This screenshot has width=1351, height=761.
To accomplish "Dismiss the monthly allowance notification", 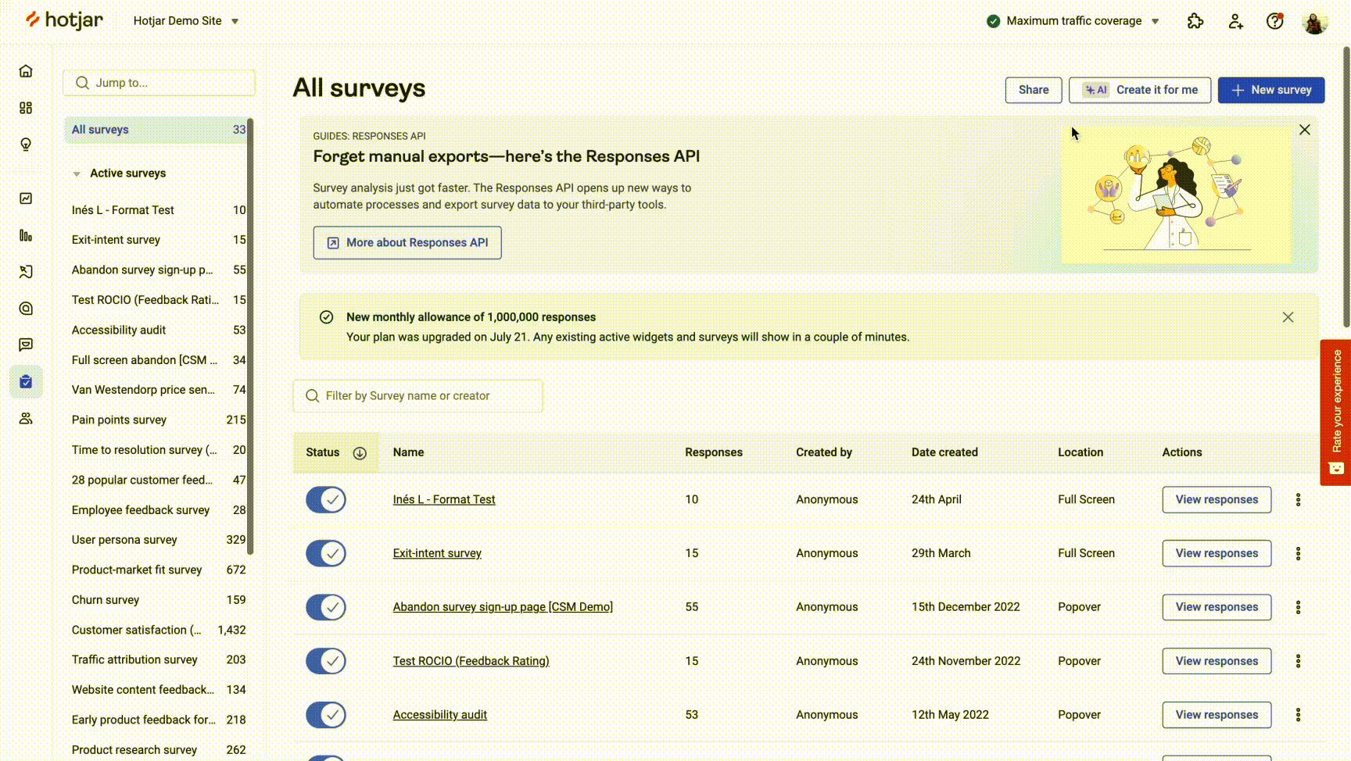I will [1288, 317].
